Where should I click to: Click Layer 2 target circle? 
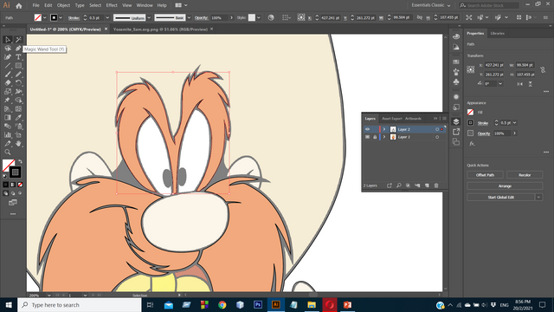click(437, 129)
